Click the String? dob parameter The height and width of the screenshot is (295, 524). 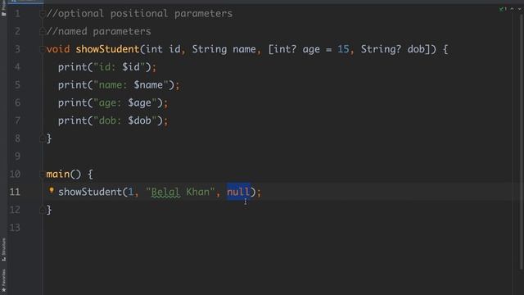pos(392,49)
